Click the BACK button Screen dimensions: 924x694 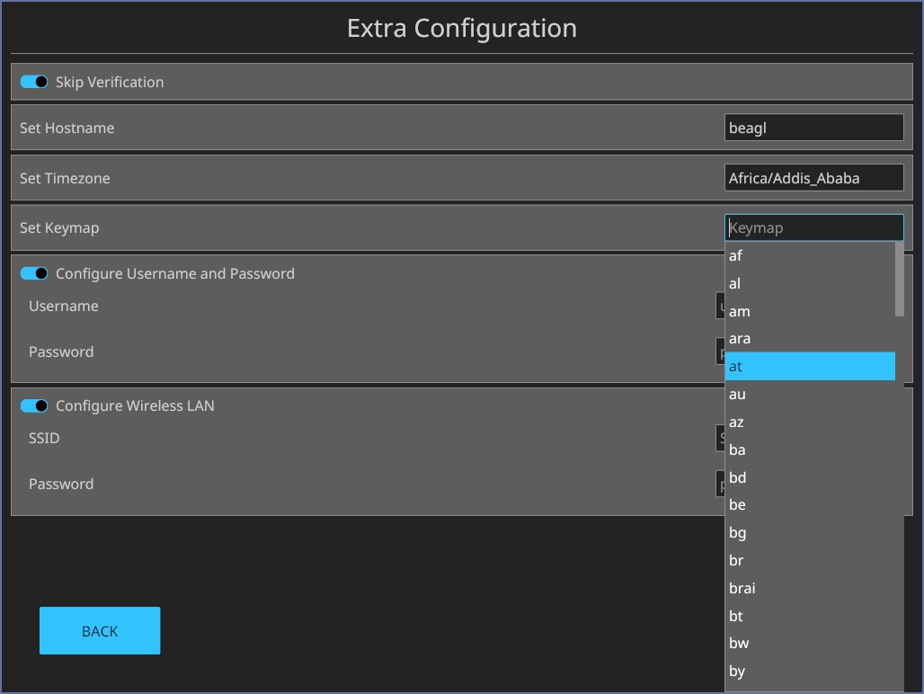(100, 631)
